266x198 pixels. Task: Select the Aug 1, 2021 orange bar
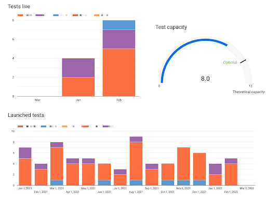pyautogui.click(x=136, y=161)
